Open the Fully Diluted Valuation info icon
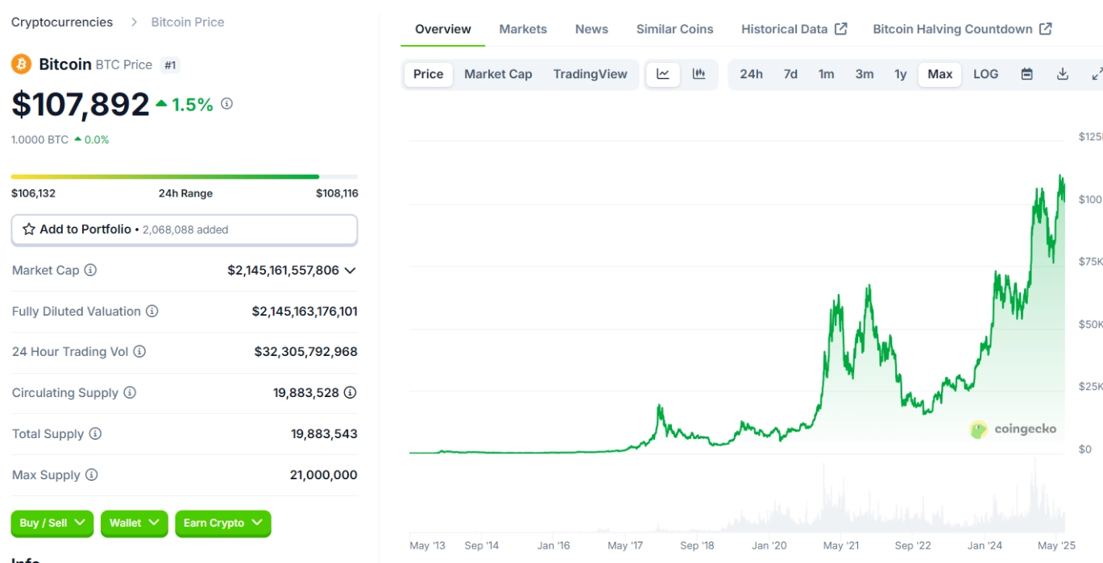Image resolution: width=1103 pixels, height=563 pixels. coord(152,311)
